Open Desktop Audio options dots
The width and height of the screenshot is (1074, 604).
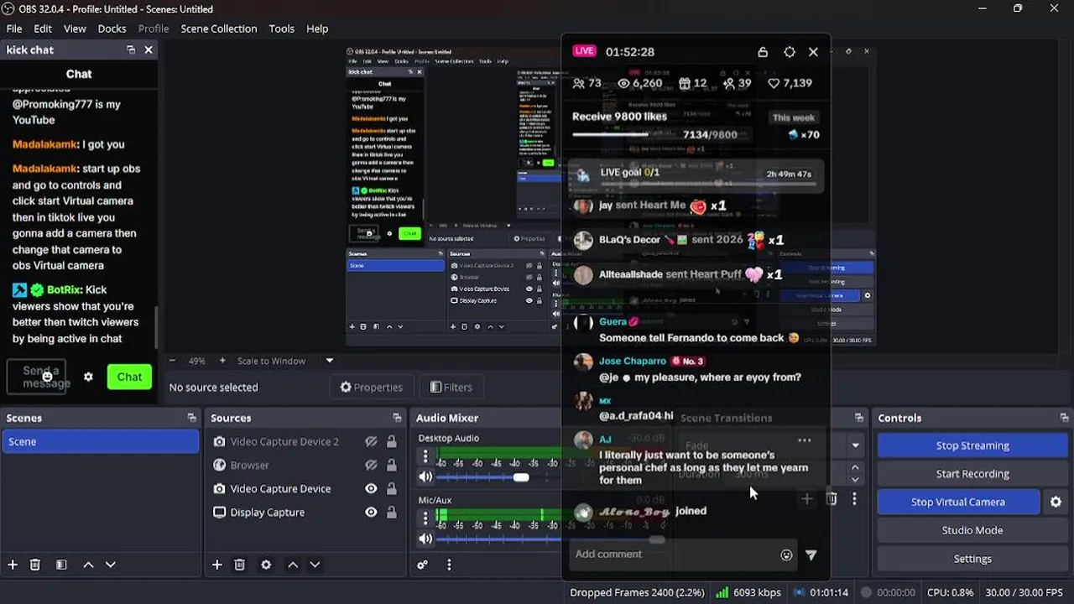pos(425,456)
